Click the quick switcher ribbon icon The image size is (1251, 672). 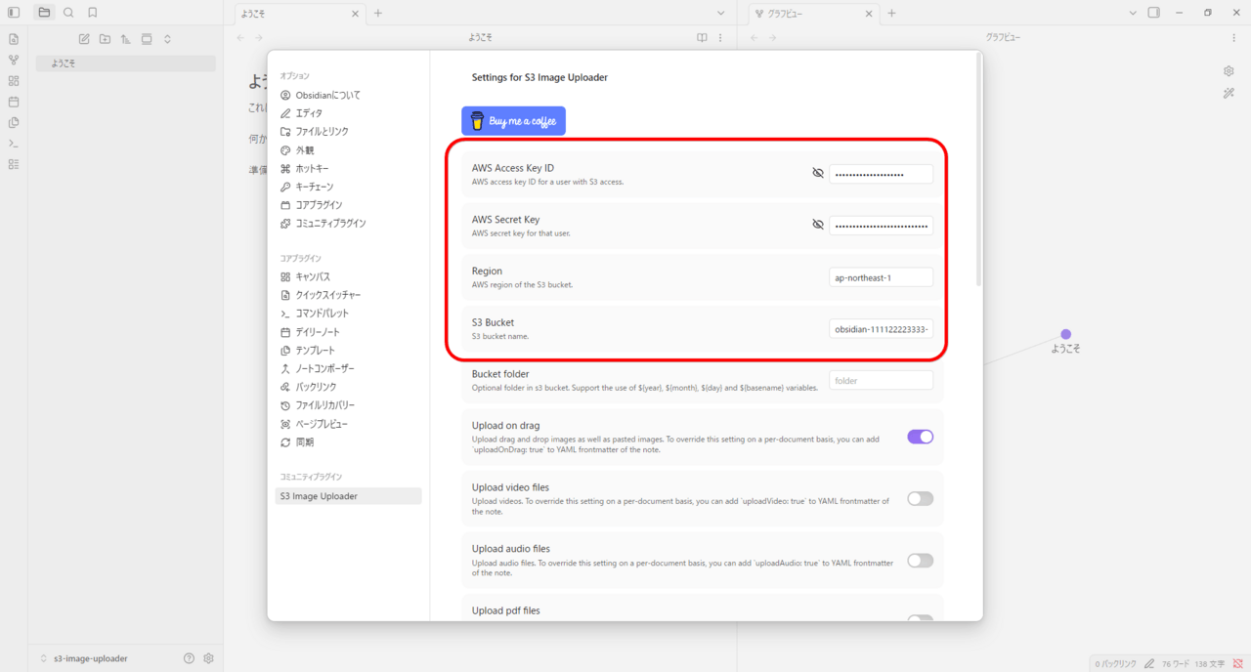tap(14, 39)
